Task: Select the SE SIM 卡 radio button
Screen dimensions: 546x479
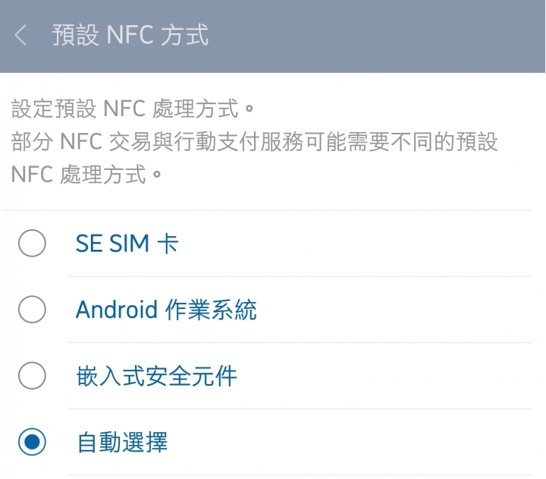Action: (x=32, y=244)
